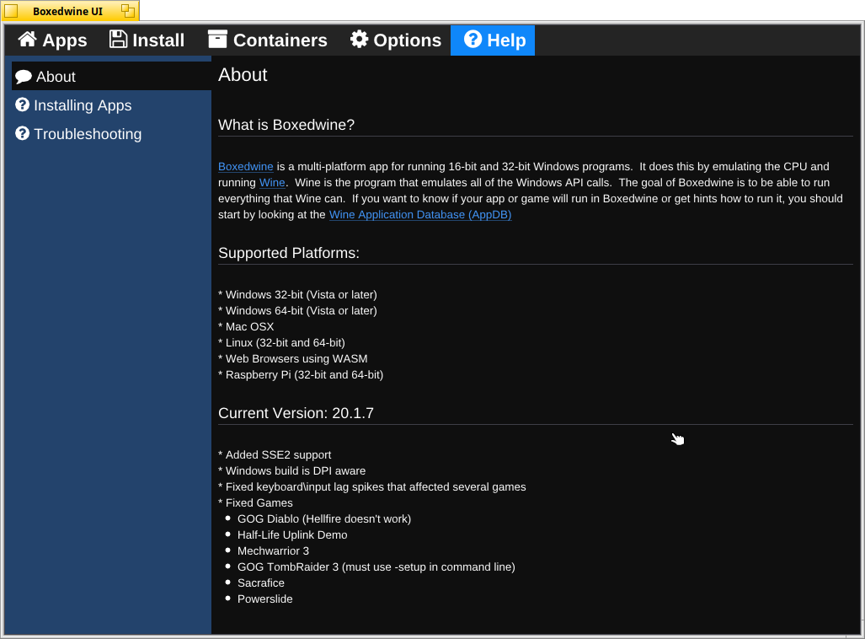Image resolution: width=865 pixels, height=639 pixels.
Task: Open Installing Apps help section
Action: (111, 105)
